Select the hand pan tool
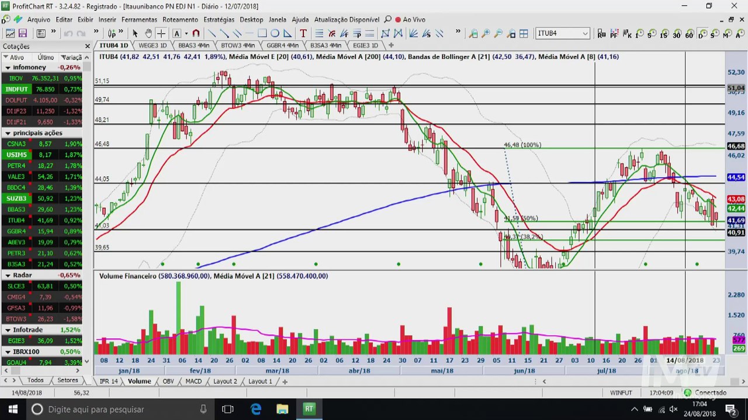This screenshot has width=748, height=420. tap(148, 33)
